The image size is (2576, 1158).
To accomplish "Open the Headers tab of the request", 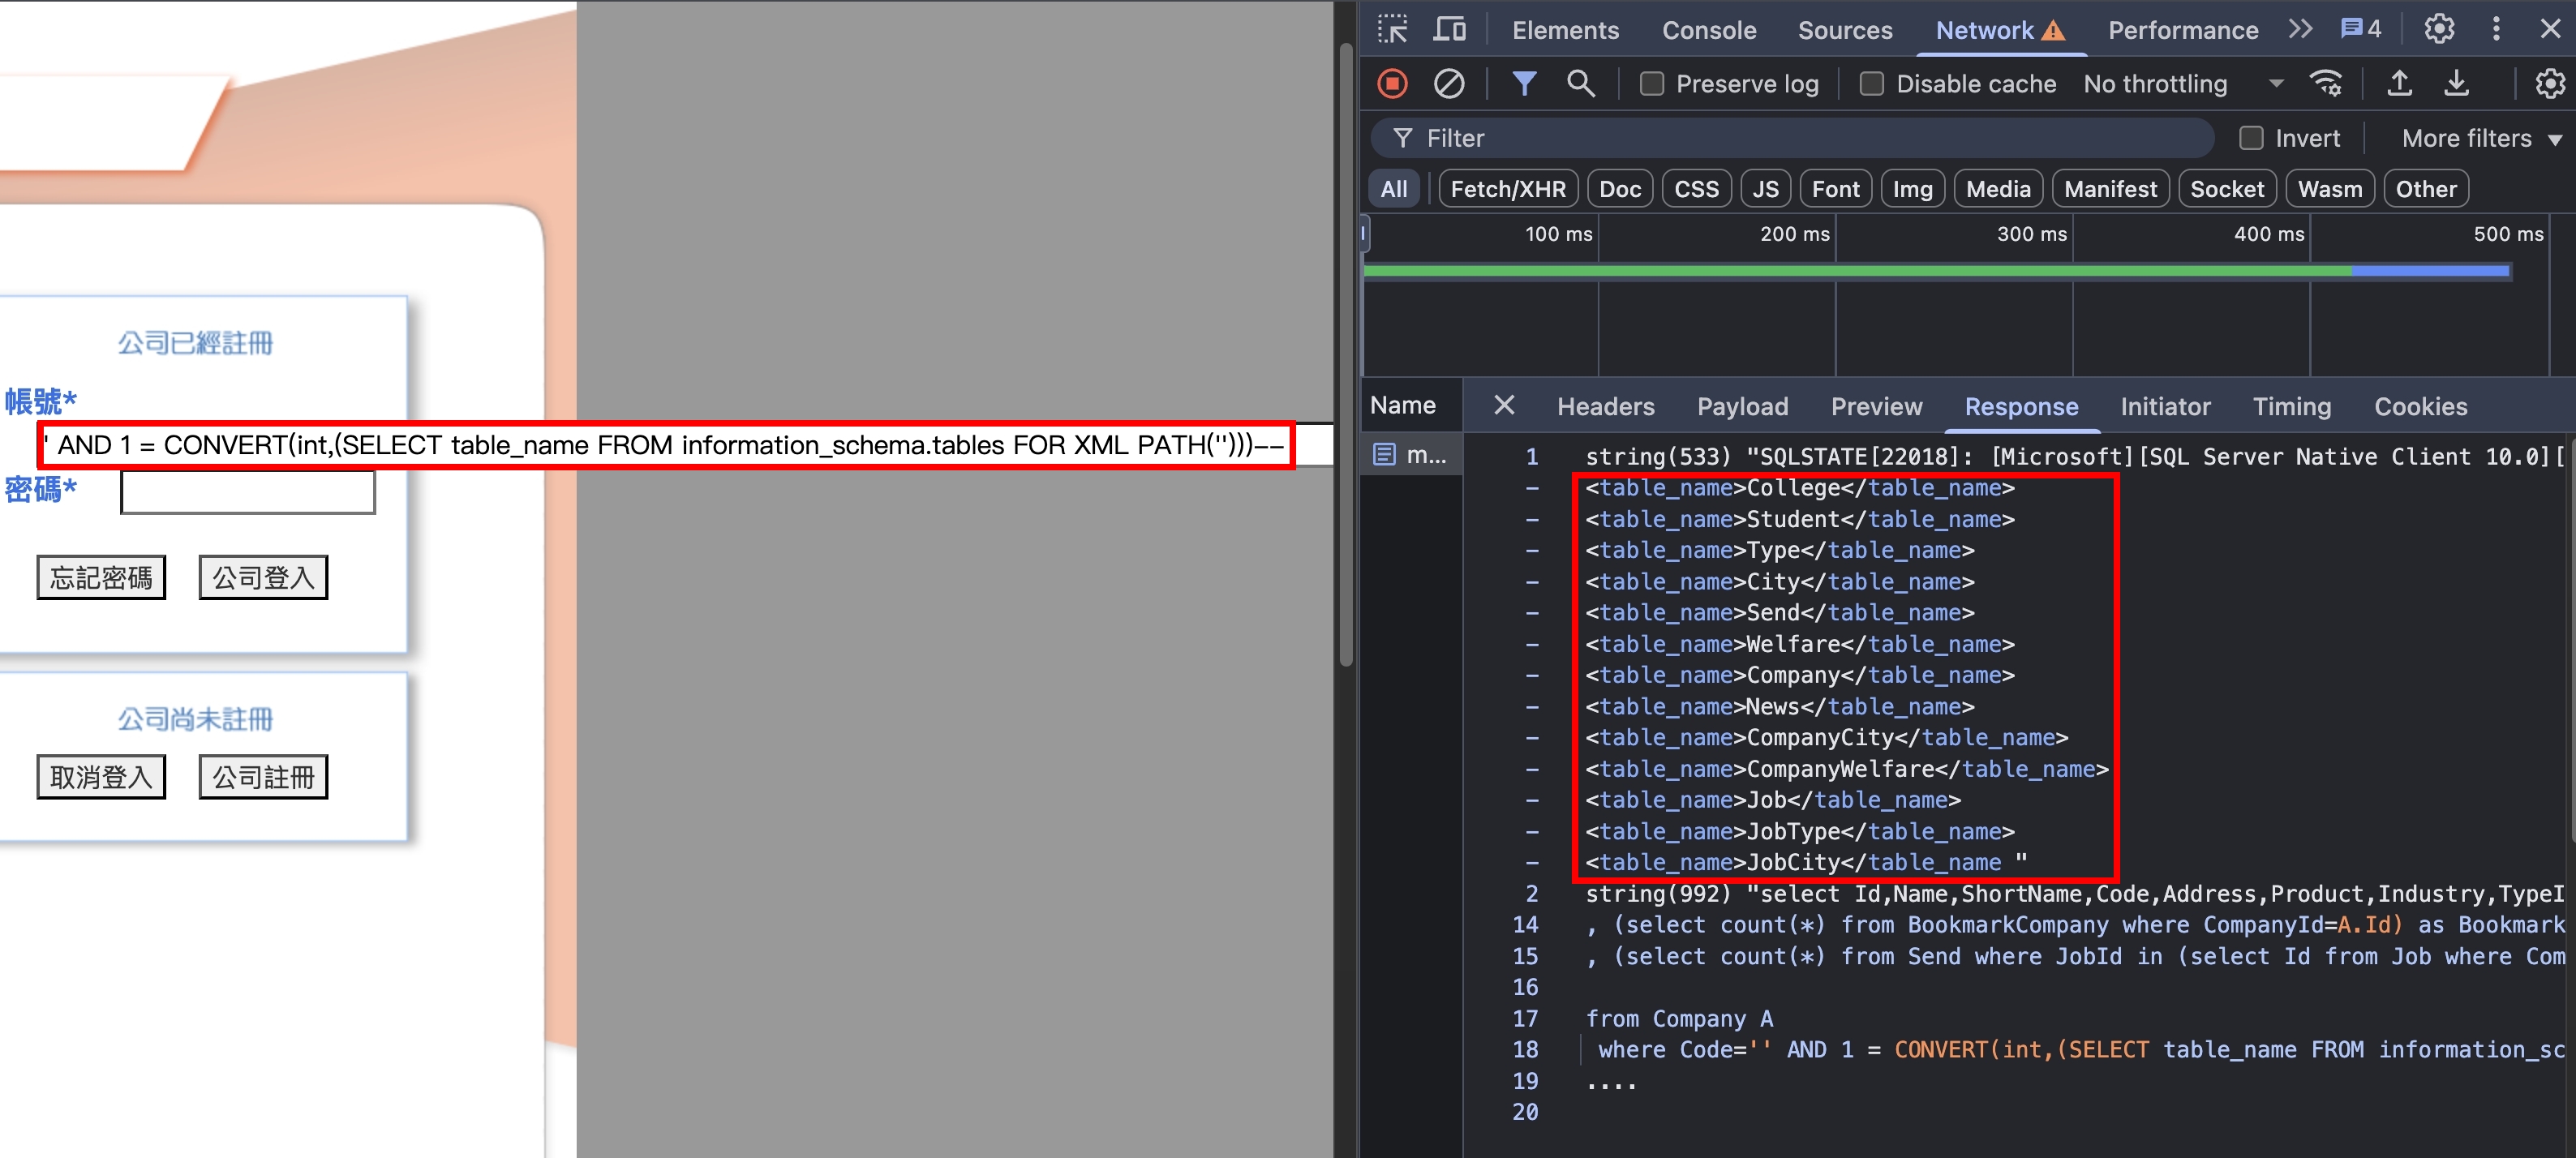I will click(1605, 406).
